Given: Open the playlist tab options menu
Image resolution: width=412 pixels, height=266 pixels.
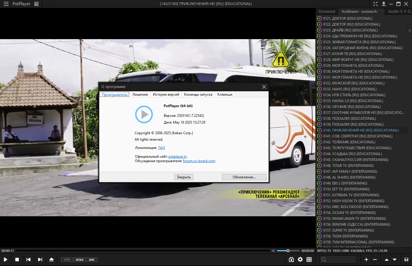Looking at the screenshot, I should (409, 11).
